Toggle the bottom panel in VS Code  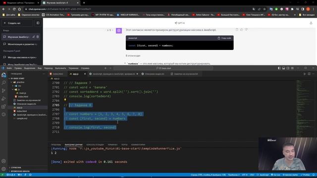coord(284,68)
